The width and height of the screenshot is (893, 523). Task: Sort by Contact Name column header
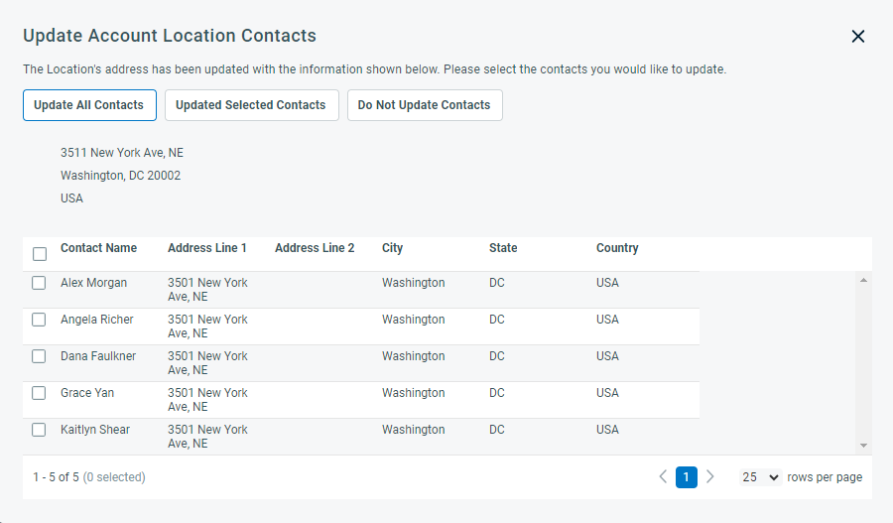click(x=98, y=248)
